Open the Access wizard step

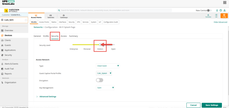pyautogui.click(x=64, y=36)
